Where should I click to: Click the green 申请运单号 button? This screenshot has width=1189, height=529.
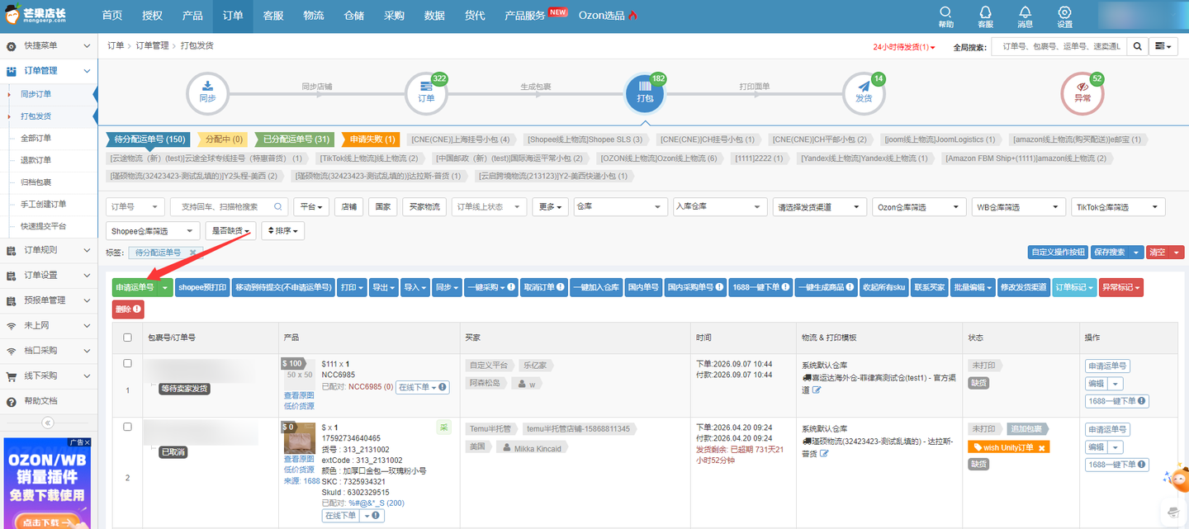[135, 287]
